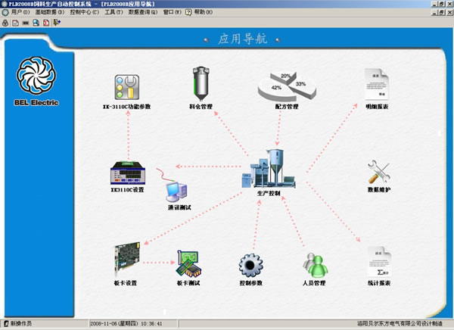
Task: Open the 明细报表 document icon
Action: point(376,84)
